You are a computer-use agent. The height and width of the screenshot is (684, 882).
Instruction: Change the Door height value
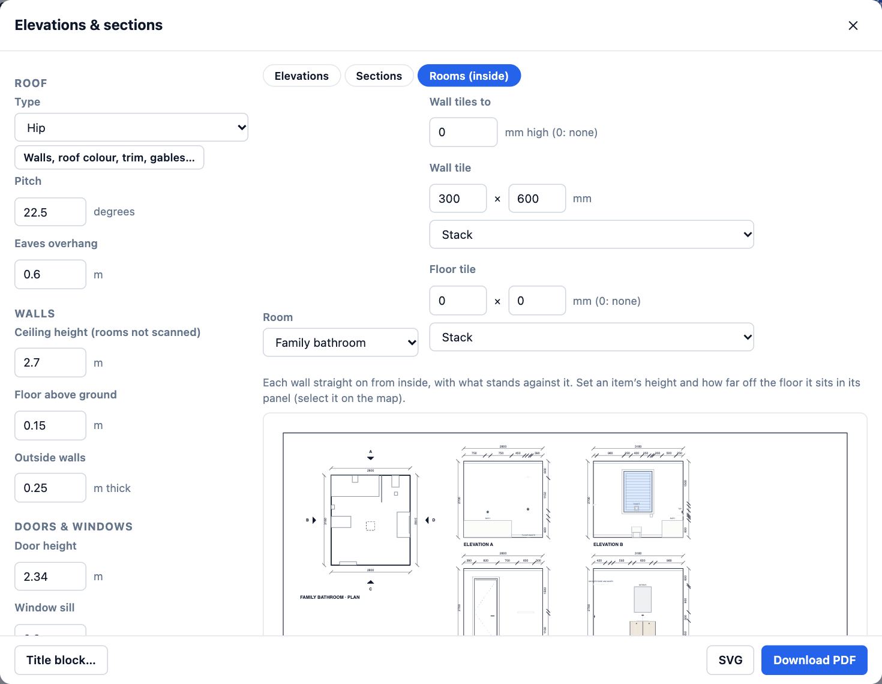click(x=50, y=577)
